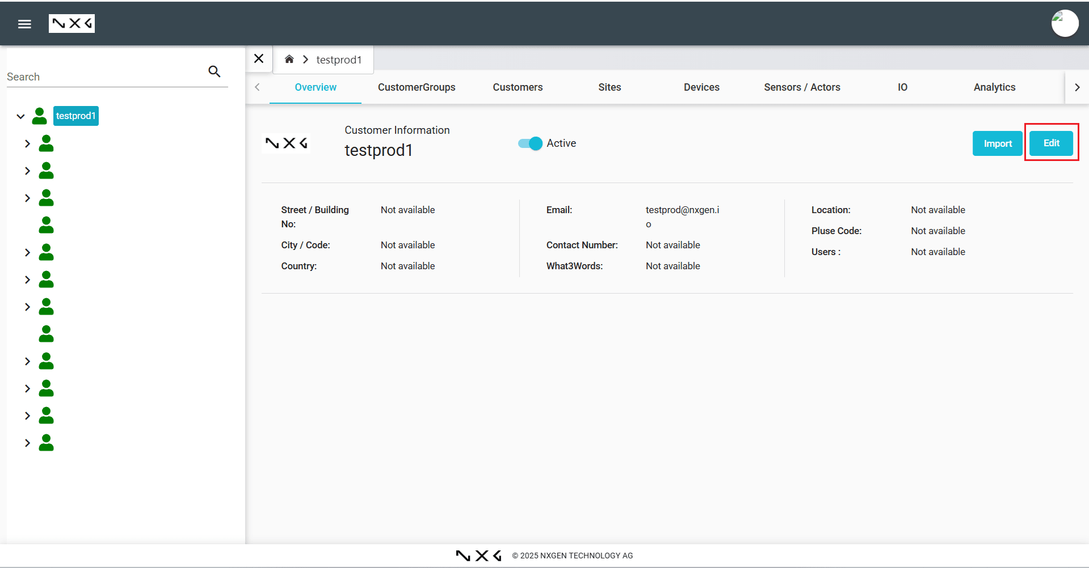Click the search magnifier icon

point(214,71)
